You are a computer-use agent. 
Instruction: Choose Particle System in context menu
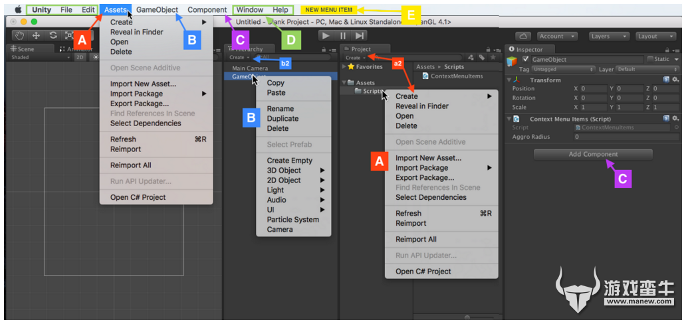tap(293, 219)
